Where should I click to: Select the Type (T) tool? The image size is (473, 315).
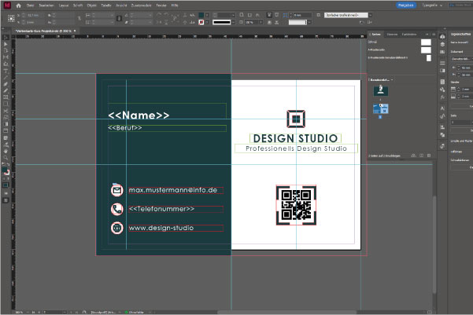coord(6,71)
